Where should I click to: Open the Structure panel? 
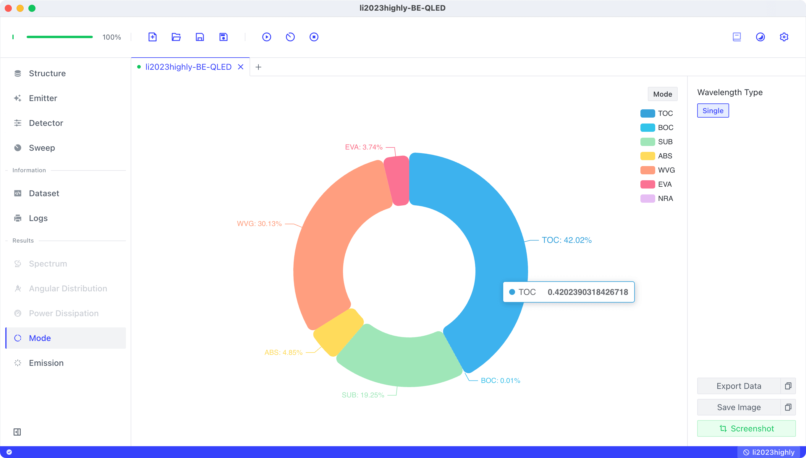(66, 73)
